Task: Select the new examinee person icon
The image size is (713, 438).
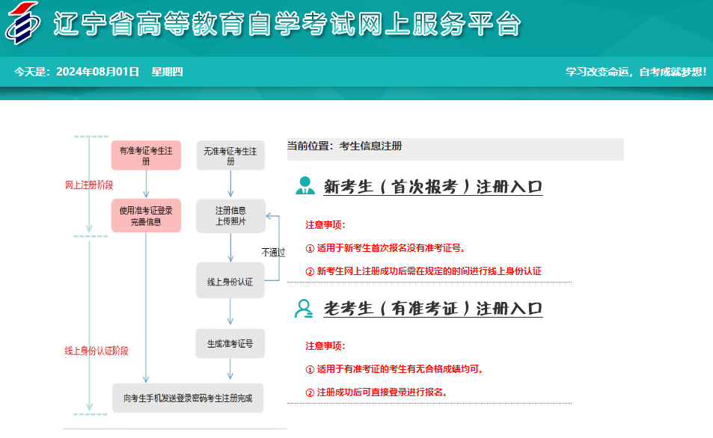Action: click(305, 186)
